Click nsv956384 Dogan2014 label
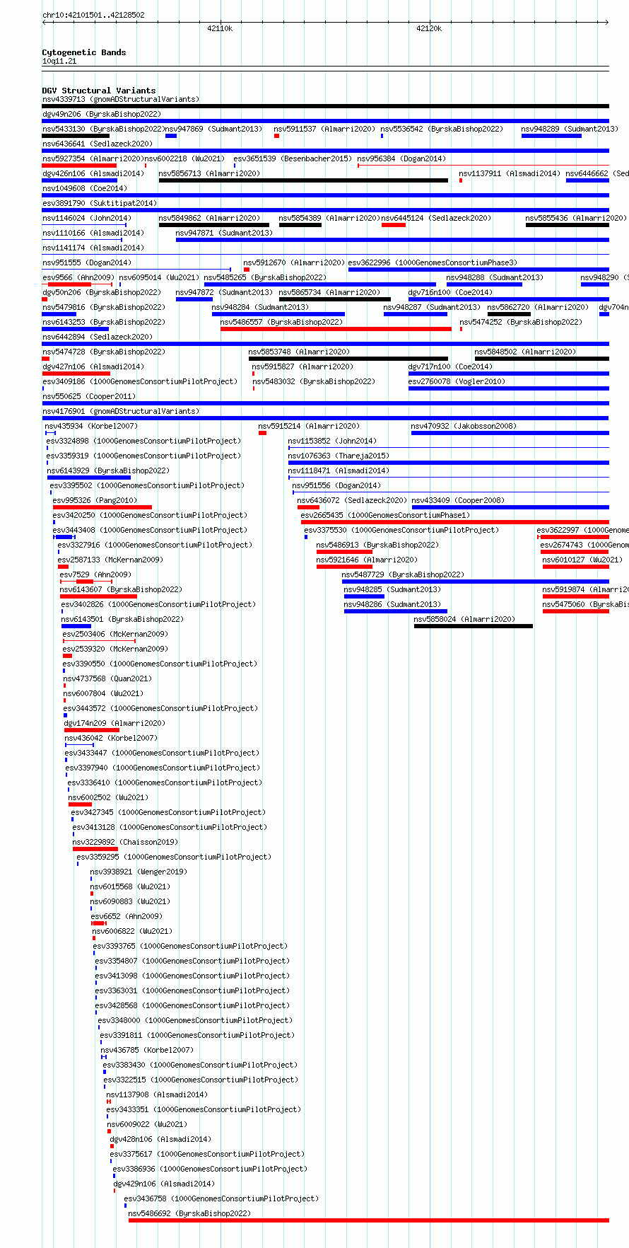The width and height of the screenshot is (629, 1248). pos(401,158)
